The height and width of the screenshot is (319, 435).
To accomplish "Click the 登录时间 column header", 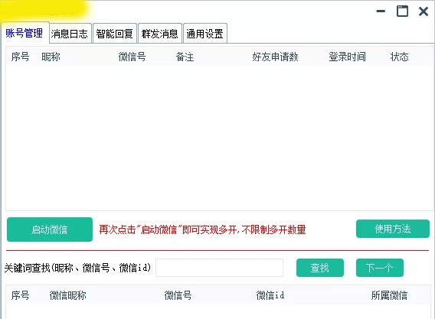I will [x=347, y=57].
